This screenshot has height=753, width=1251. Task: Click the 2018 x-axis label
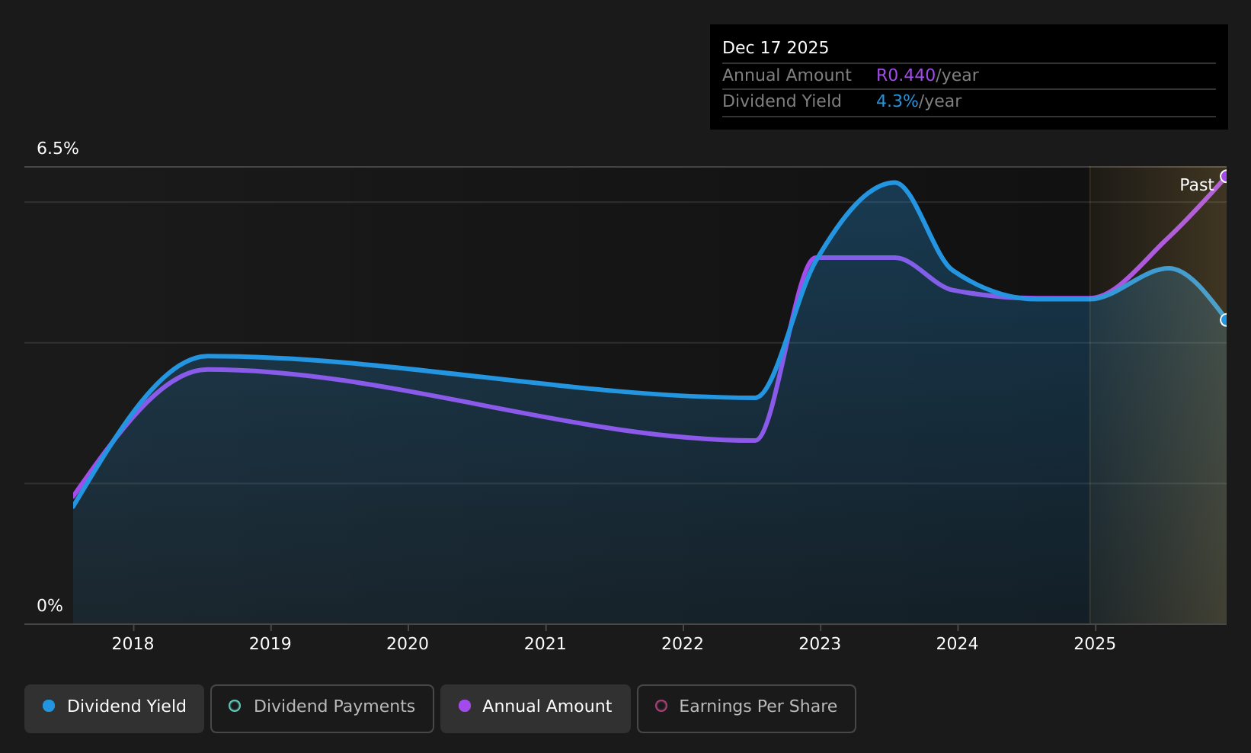point(133,644)
